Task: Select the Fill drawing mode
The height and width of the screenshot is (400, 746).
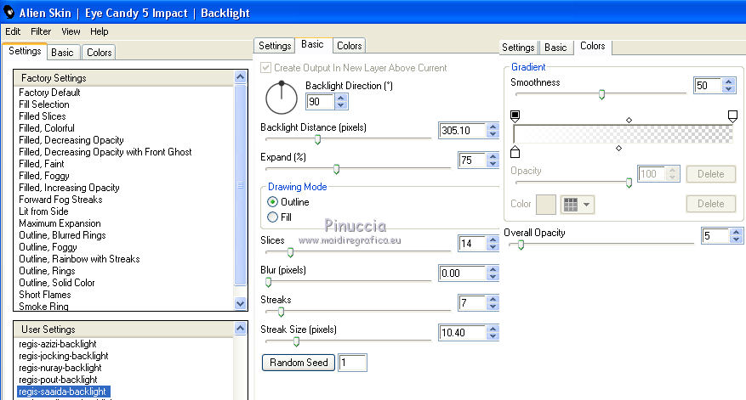Action: point(272,217)
